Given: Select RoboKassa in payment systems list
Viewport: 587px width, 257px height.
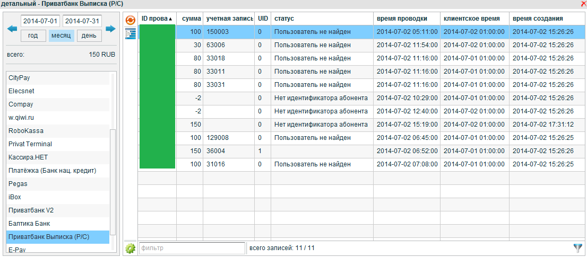Looking at the screenshot, I should 26,131.
